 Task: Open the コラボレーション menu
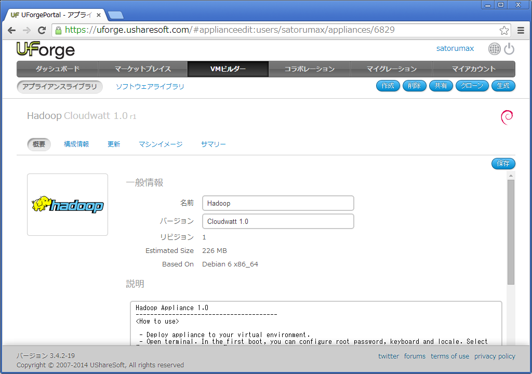[310, 69]
